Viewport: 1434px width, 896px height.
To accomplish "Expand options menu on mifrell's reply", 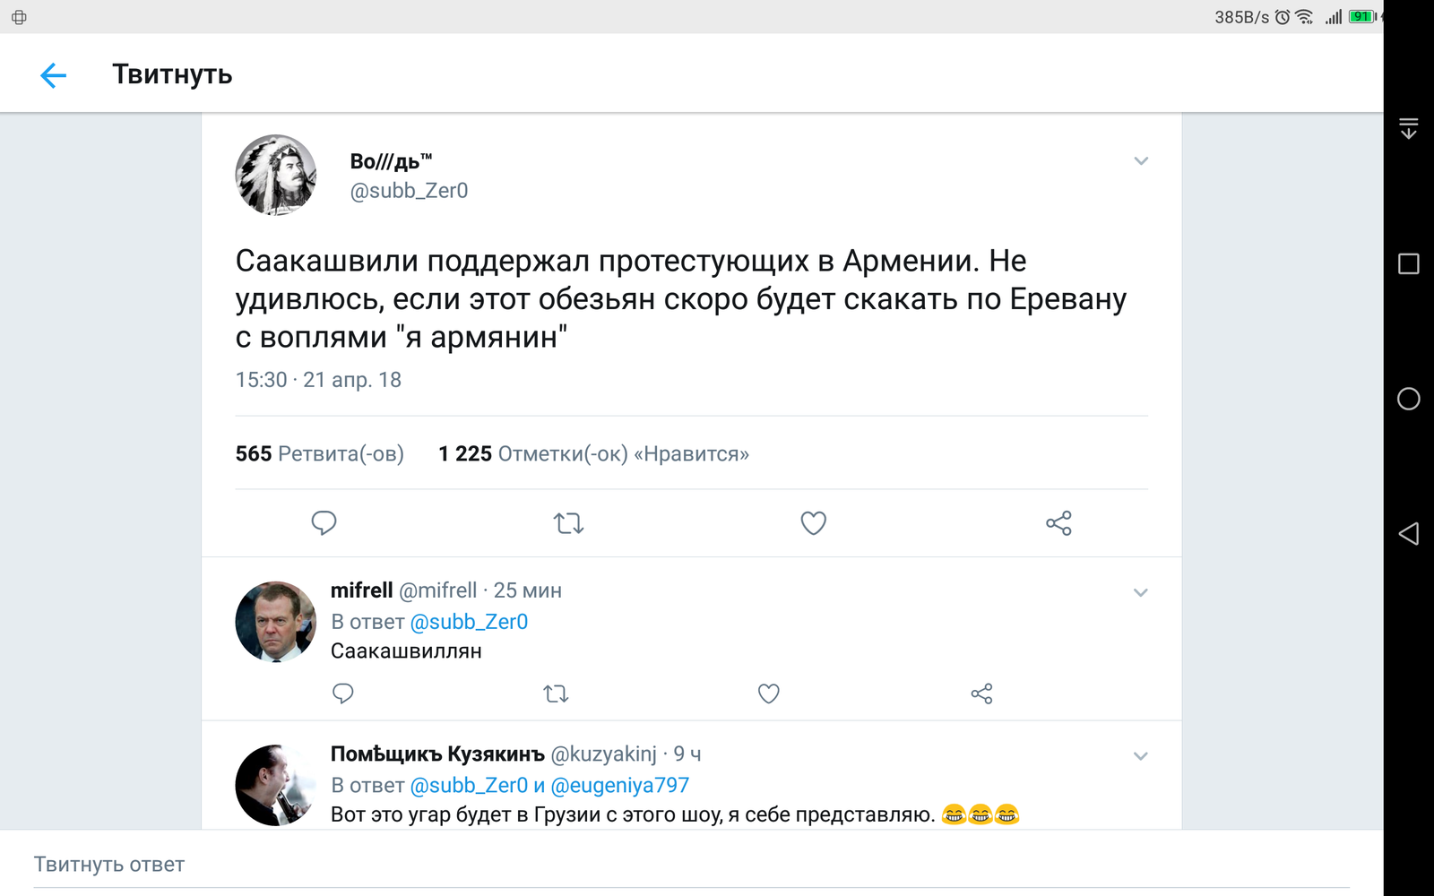I will coord(1141,592).
